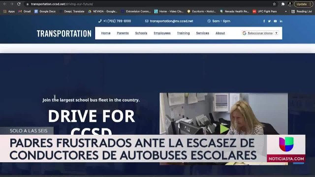315x177 pixels.
Task: Expand the bookmarks overflow arrow
Action: [286, 11]
